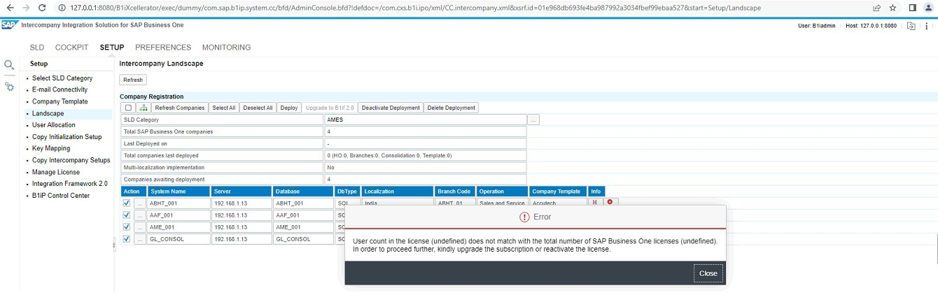Viewport: 938px width, 295px height.
Task: Click the green hierarchy icon in Company Registration toolbar
Action: pyautogui.click(x=143, y=108)
